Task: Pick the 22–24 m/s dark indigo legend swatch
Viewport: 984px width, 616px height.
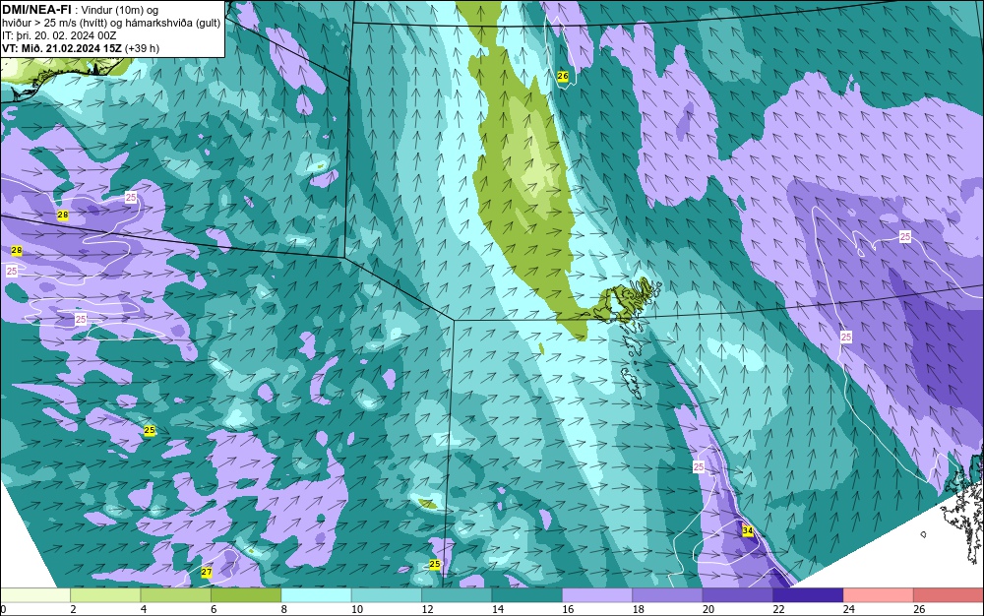Action: pos(808,595)
